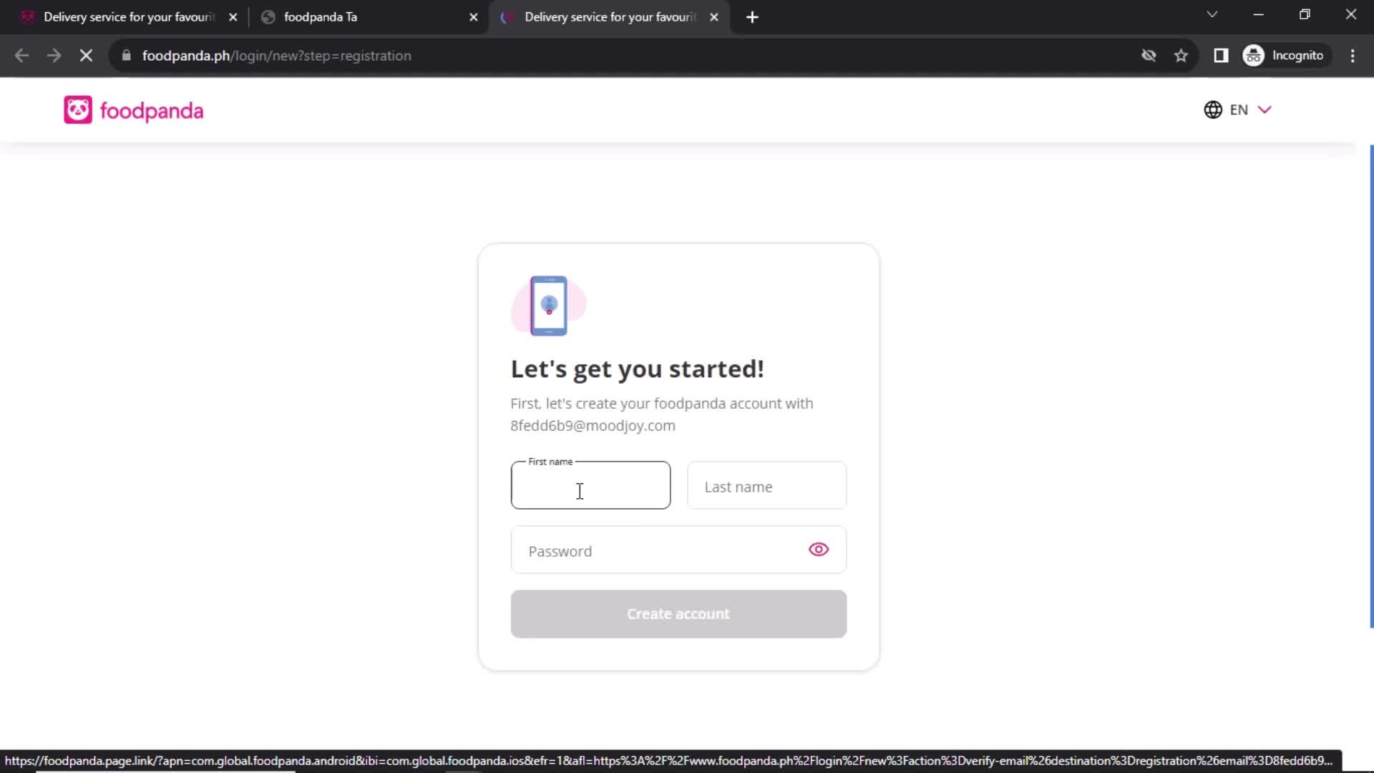
Task: Click the language globe icon
Action: tap(1214, 110)
